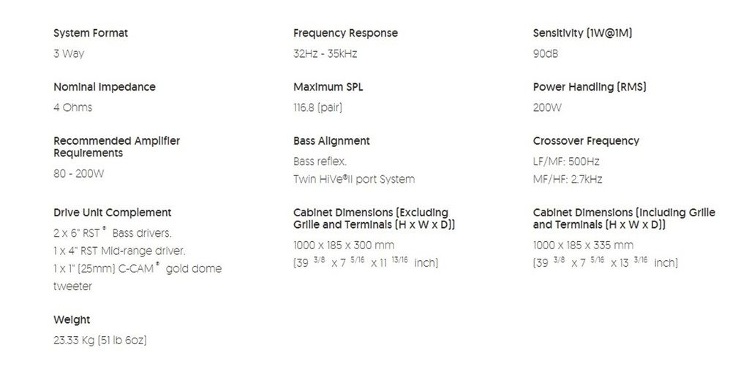The width and height of the screenshot is (749, 369).
Task: Click Recommended Amplifier Requirements heading
Action: pos(116,147)
